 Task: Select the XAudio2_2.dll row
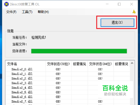coord(68,79)
